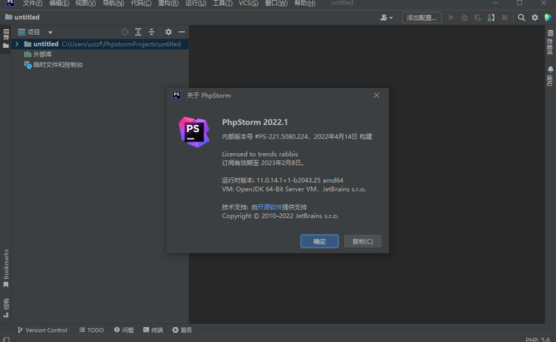
Task: Click the build number #PS-221.5080.224 text
Action: click(281, 137)
